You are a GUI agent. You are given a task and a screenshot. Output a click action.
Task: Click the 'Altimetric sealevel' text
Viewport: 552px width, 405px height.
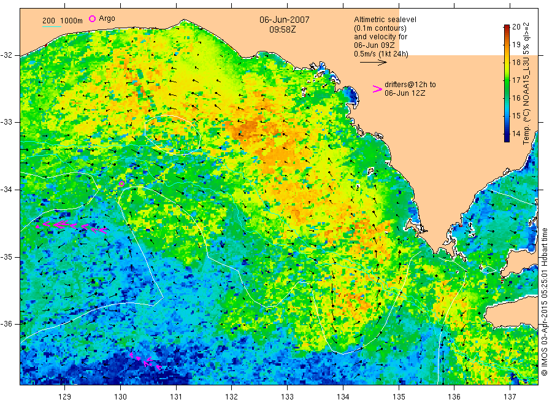pyautogui.click(x=385, y=20)
